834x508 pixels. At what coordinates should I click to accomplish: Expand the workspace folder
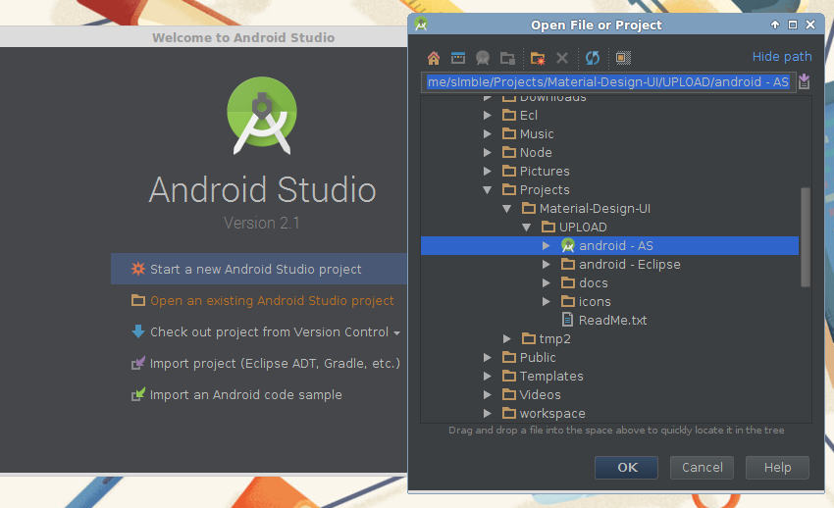tap(487, 413)
